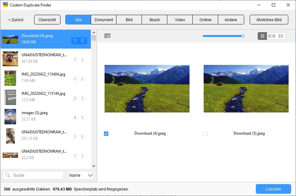The height and width of the screenshot is (196, 296).
Task: Switch to the Bild tab
Action: [129, 20]
